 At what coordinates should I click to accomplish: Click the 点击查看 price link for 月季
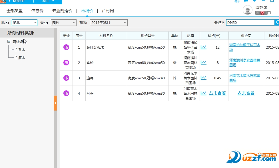[217, 93]
